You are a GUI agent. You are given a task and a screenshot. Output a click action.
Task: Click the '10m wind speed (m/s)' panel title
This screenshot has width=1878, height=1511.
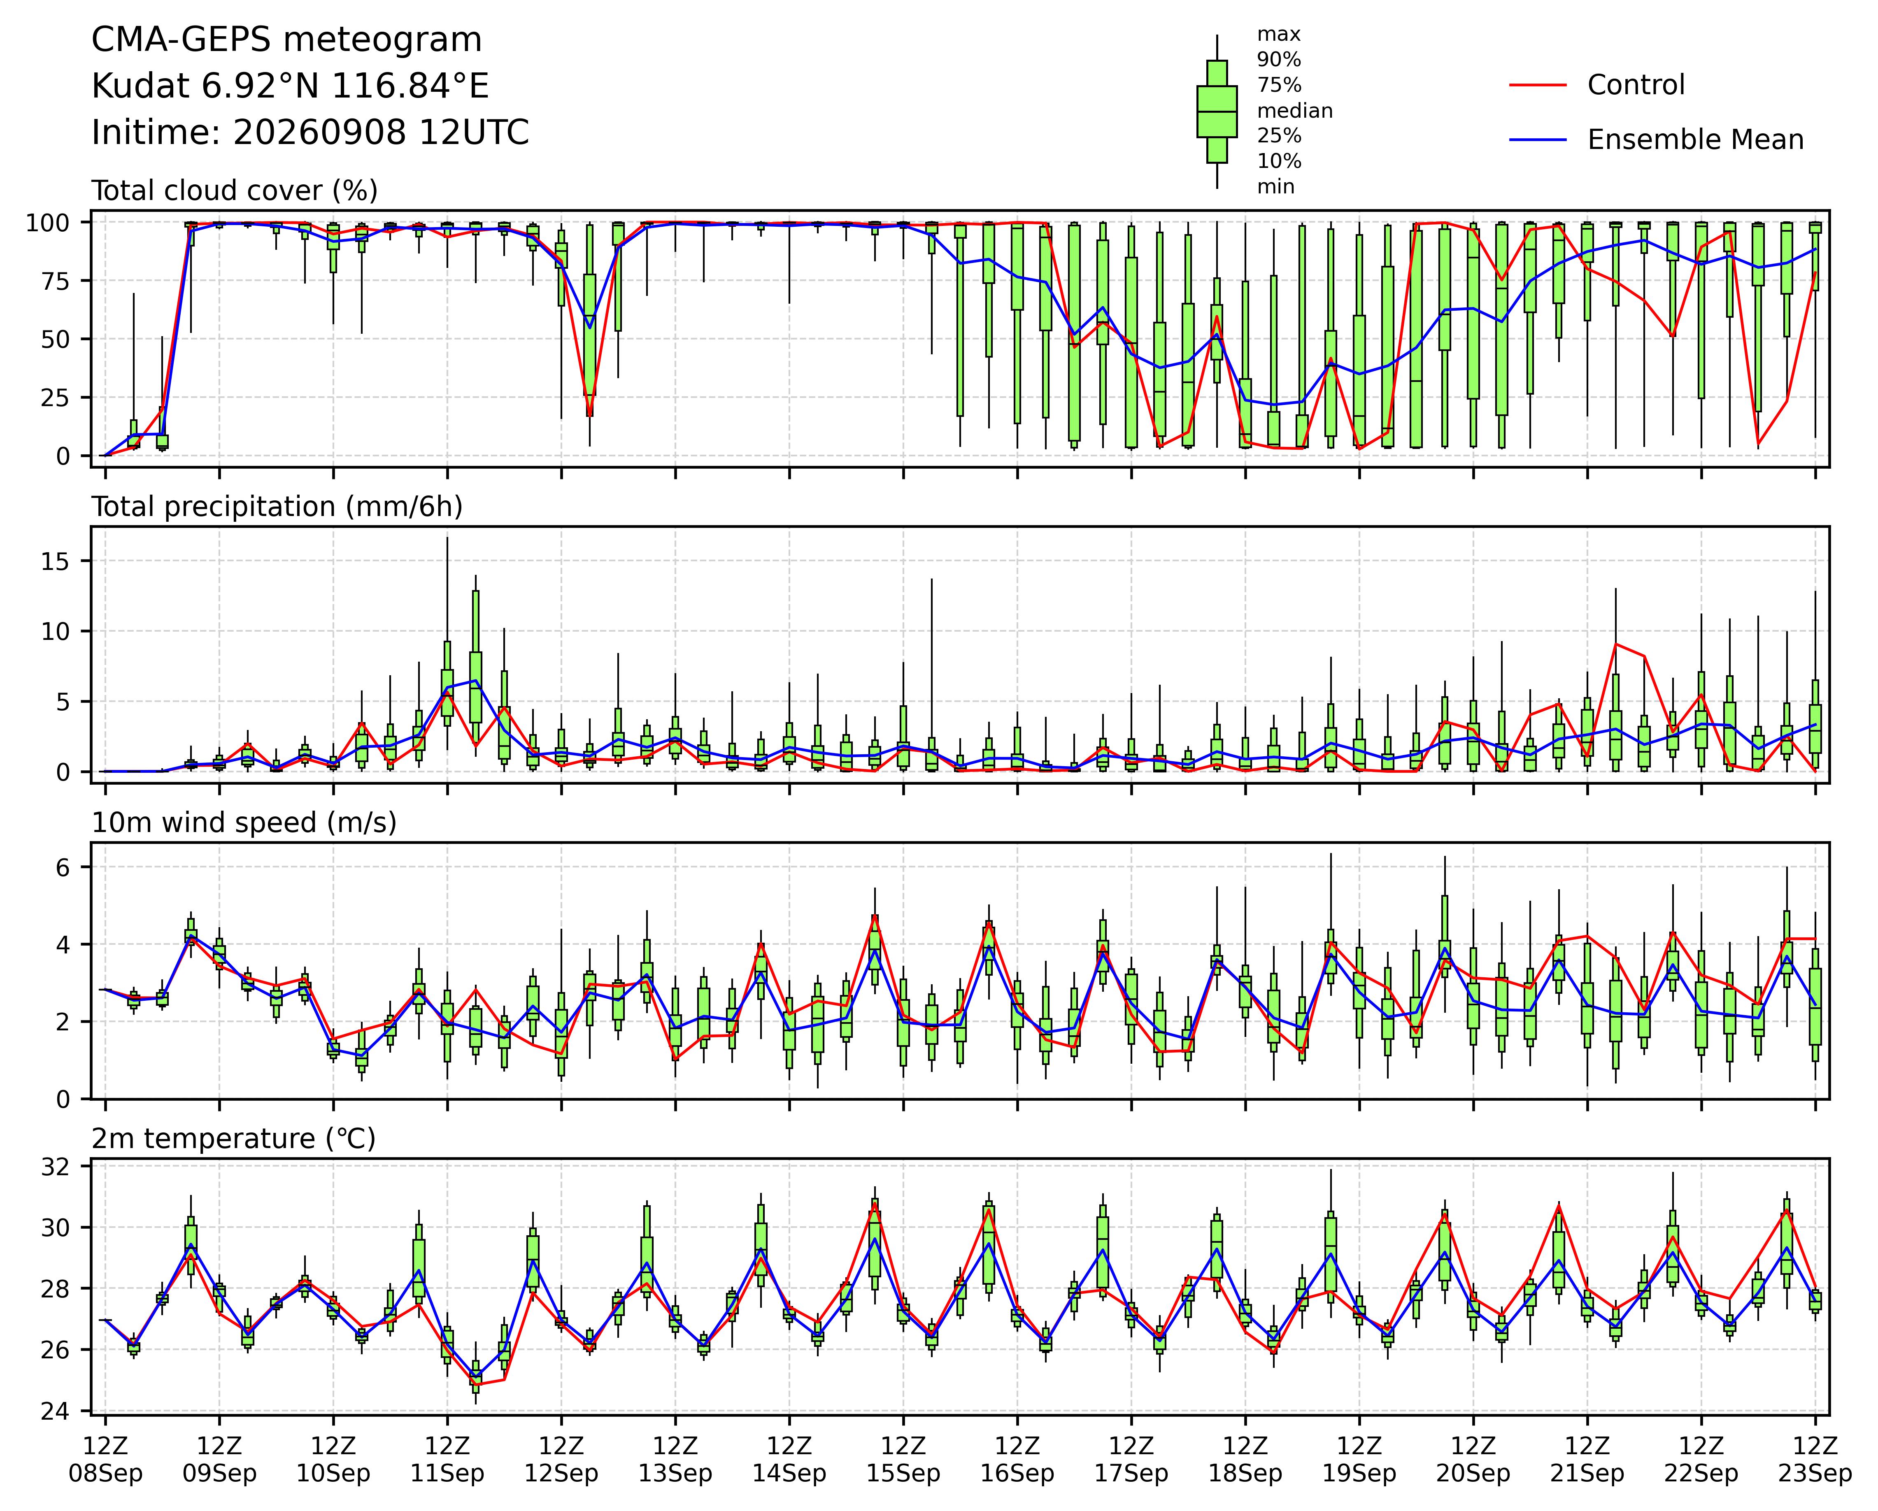(244, 823)
